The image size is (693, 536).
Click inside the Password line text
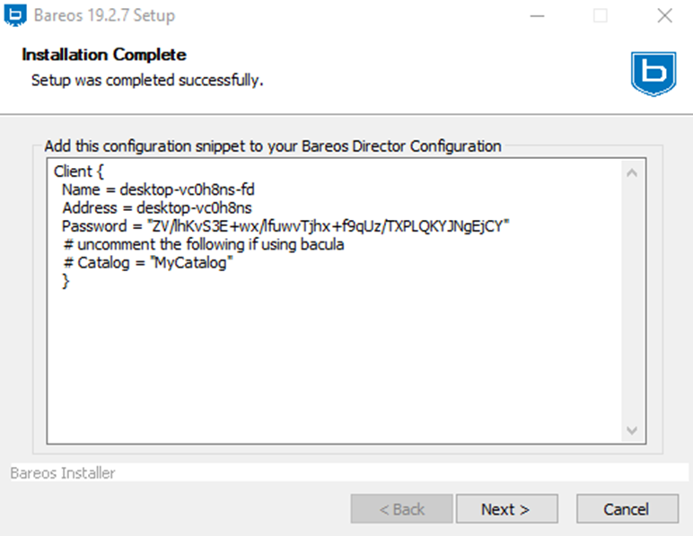(x=285, y=225)
